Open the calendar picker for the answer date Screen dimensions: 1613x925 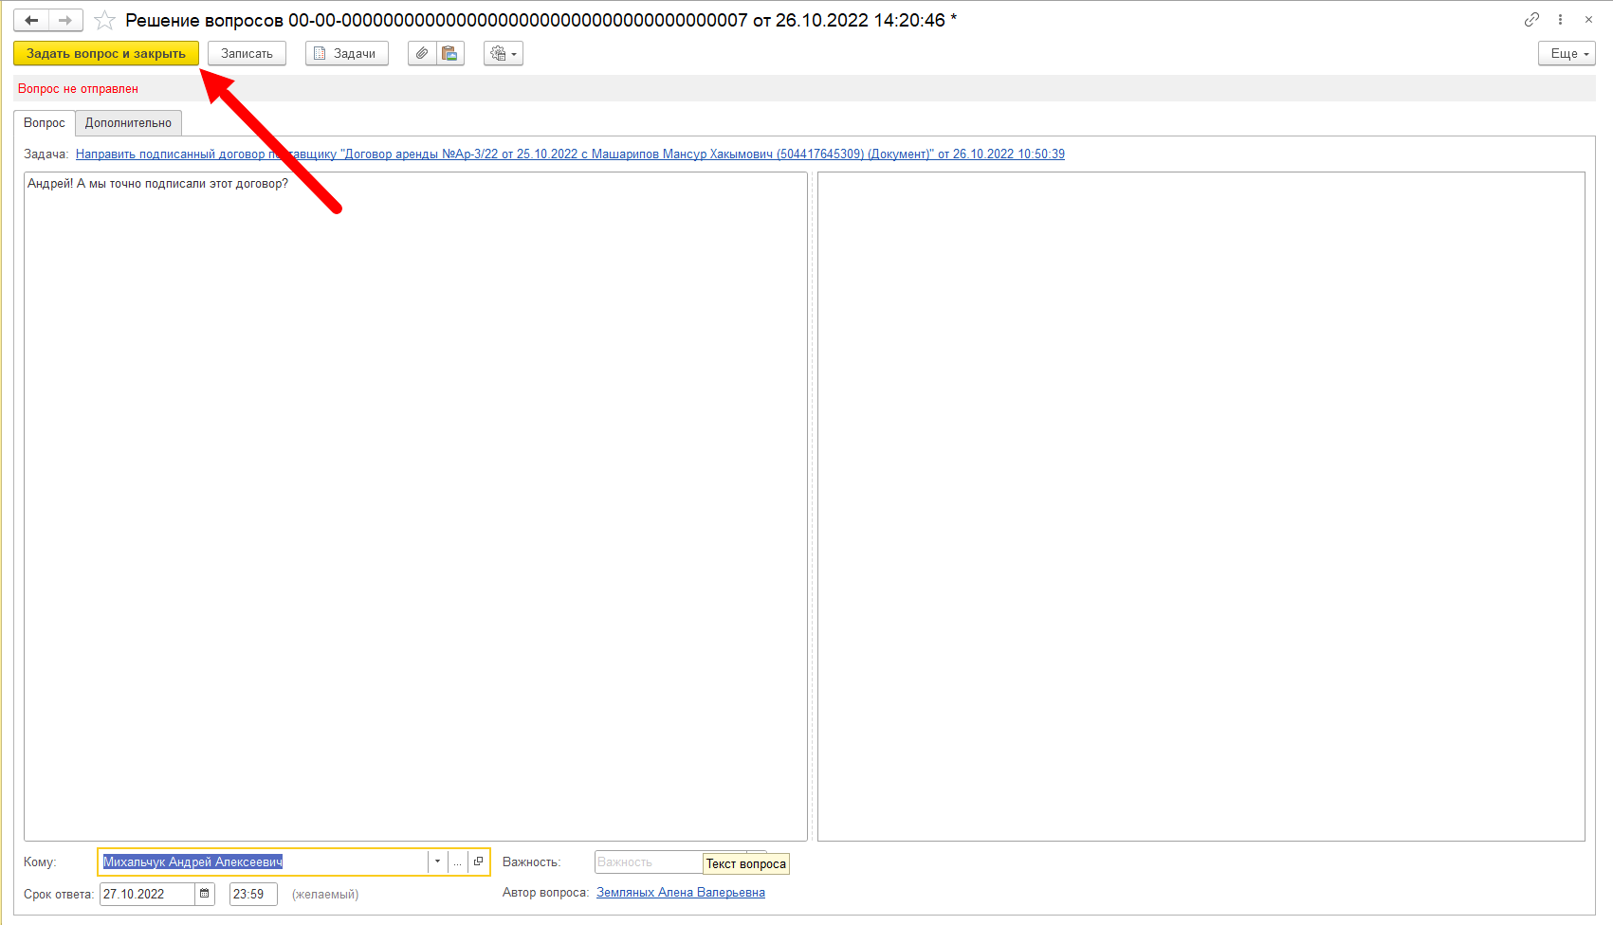coord(205,894)
